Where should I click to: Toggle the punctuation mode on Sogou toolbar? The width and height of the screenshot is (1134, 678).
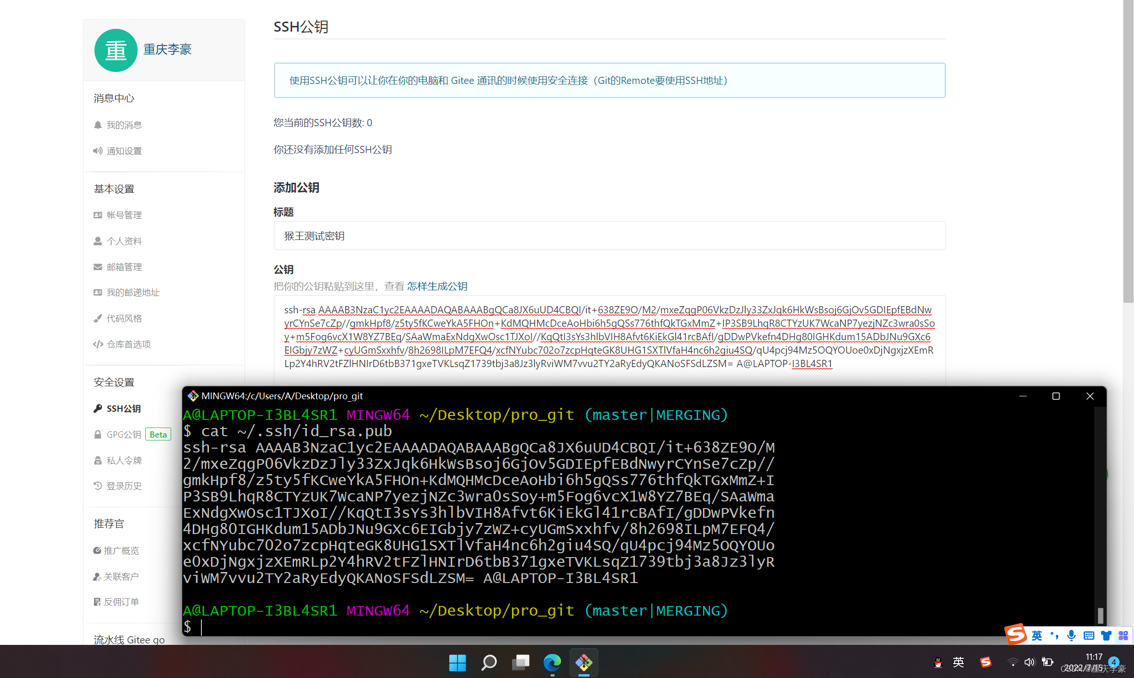coord(1054,636)
